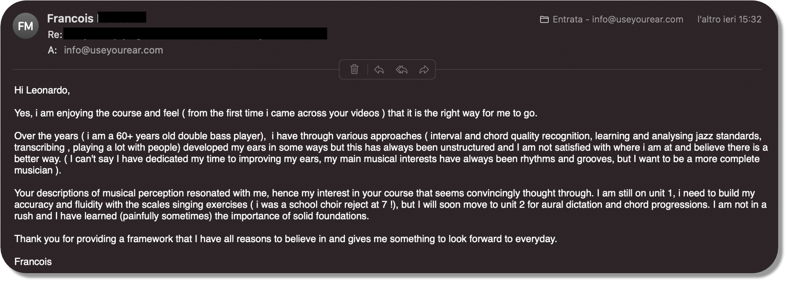Click the paragraph starting Yes, i am enjoying

pyautogui.click(x=276, y=113)
